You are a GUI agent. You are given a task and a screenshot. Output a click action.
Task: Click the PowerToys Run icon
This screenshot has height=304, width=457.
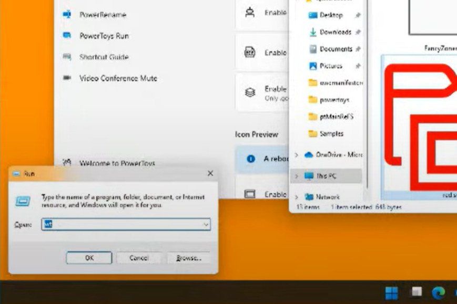(x=67, y=36)
